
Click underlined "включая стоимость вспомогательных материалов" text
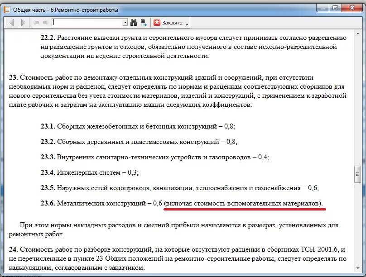pos(243,203)
